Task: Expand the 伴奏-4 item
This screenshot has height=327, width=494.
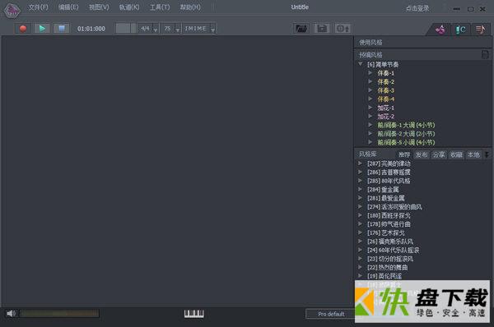Action: click(x=370, y=99)
